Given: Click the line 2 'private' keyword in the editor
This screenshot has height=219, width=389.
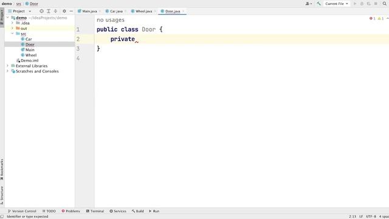Looking at the screenshot, I should point(123,39).
